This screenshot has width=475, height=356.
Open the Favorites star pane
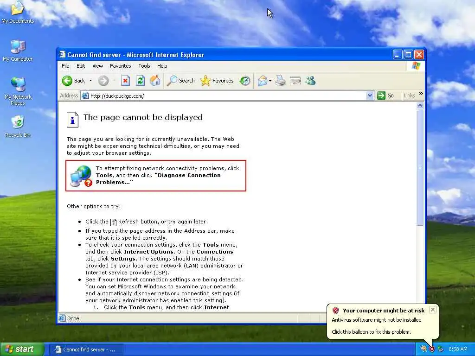click(x=217, y=81)
